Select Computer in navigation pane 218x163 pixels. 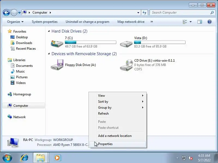(x=24, y=106)
